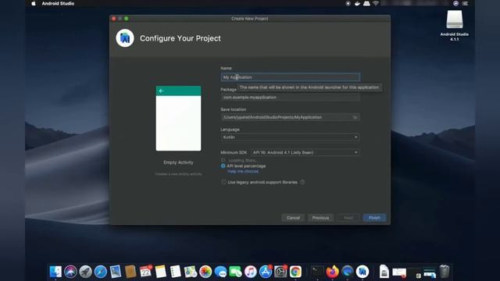Click the info icon beside API level percentage
Image resolution: width=500 pixels, height=281 pixels.
coord(223,166)
